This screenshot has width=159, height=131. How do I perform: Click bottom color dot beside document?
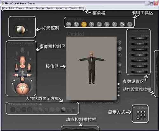point(119,95)
